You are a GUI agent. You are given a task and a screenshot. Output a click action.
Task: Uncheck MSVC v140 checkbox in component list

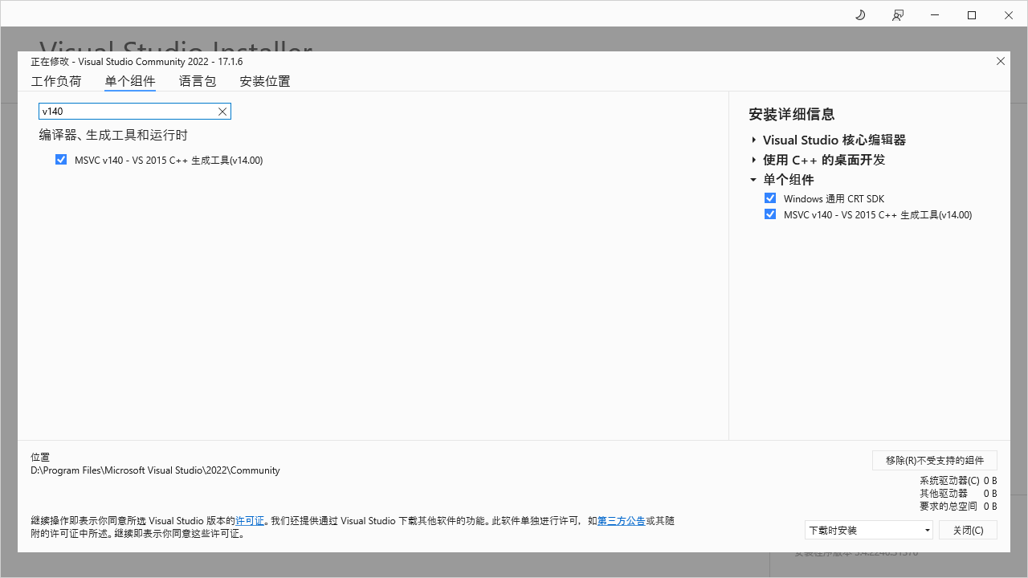(61, 160)
